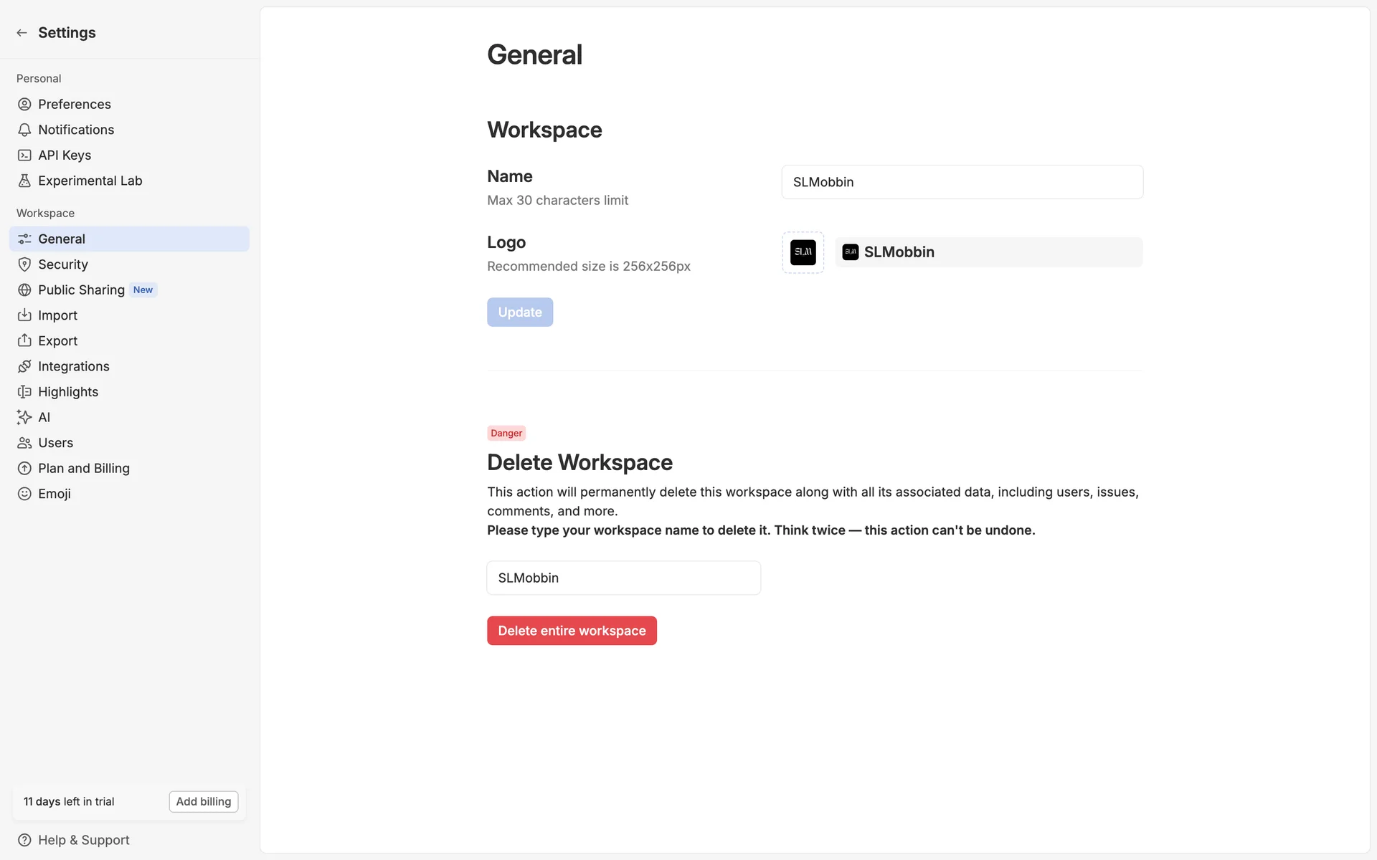Image resolution: width=1377 pixels, height=860 pixels.
Task: Click the Add billing button
Action: coord(203,801)
